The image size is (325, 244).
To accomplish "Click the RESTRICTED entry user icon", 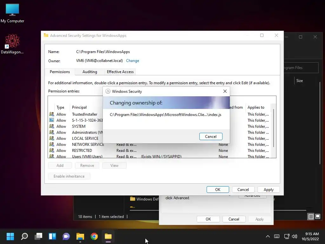I will (x=52, y=150).
